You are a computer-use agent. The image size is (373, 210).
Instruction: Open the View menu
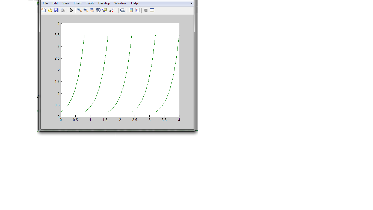point(66,3)
